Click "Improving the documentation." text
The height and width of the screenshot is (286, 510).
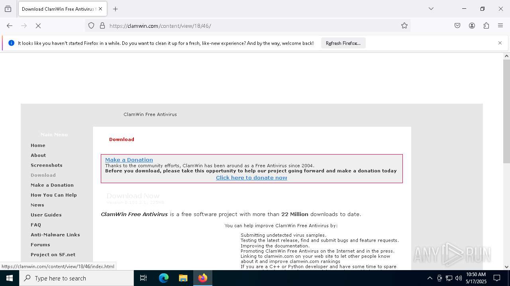pyautogui.click(x=275, y=246)
